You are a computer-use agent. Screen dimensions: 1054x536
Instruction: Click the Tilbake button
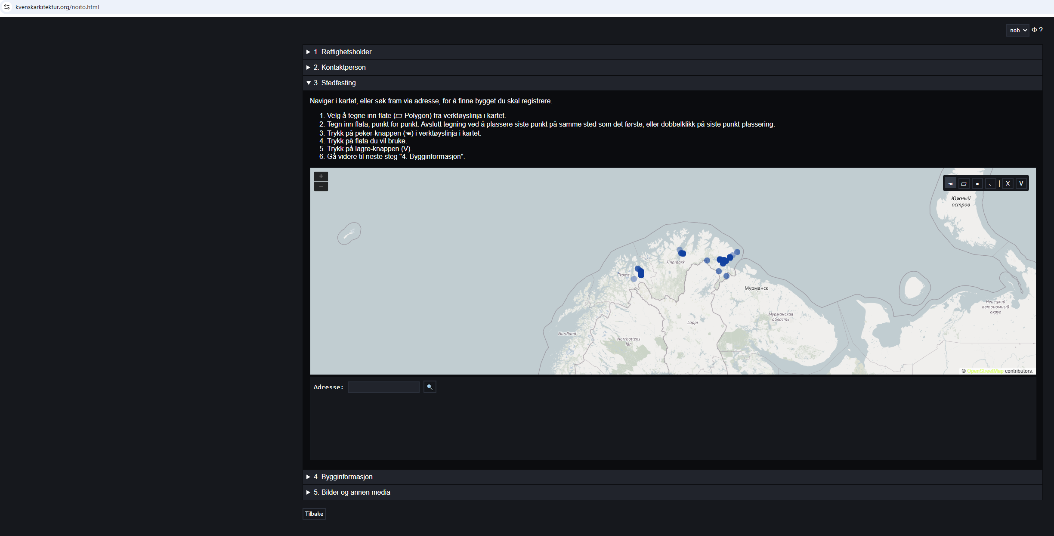pyautogui.click(x=314, y=514)
